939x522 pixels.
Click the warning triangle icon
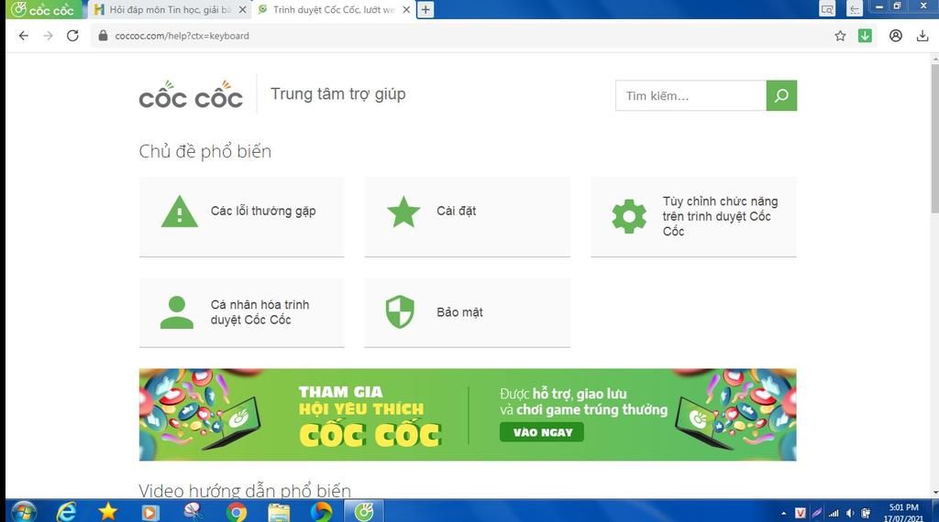coord(179,212)
